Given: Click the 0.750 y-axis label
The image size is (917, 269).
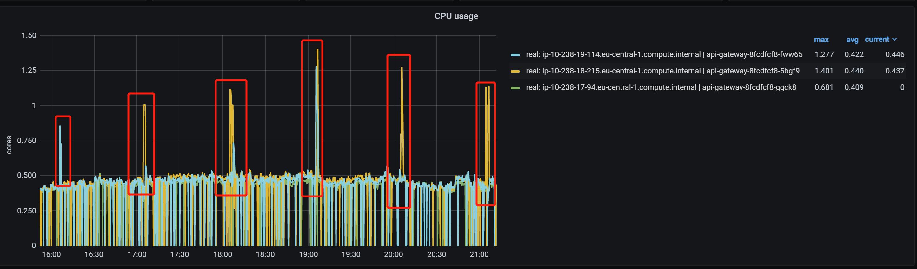Looking at the screenshot, I should tap(27, 141).
